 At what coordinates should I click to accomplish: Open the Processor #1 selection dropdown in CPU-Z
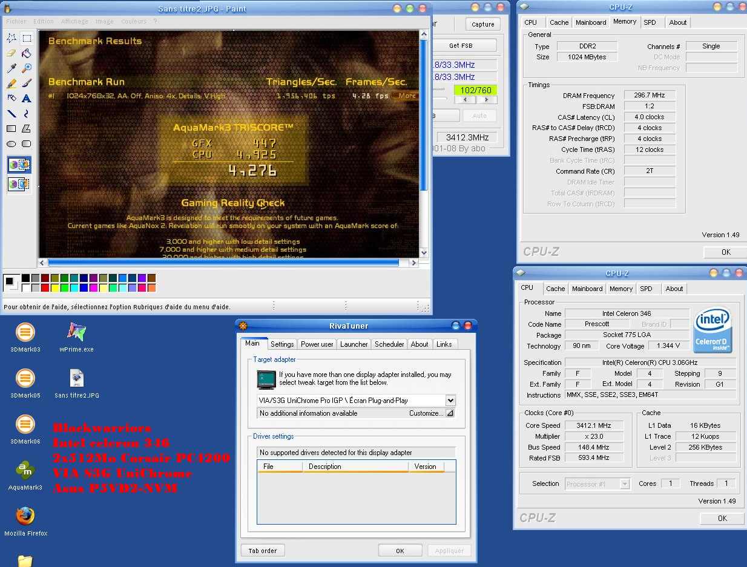point(625,483)
